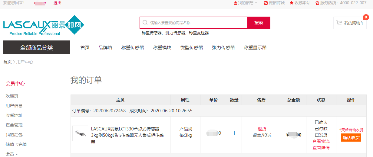Viewport: 373px width, 157px height.
Task: Click 收藏本站 link
Action: (x=302, y=3)
